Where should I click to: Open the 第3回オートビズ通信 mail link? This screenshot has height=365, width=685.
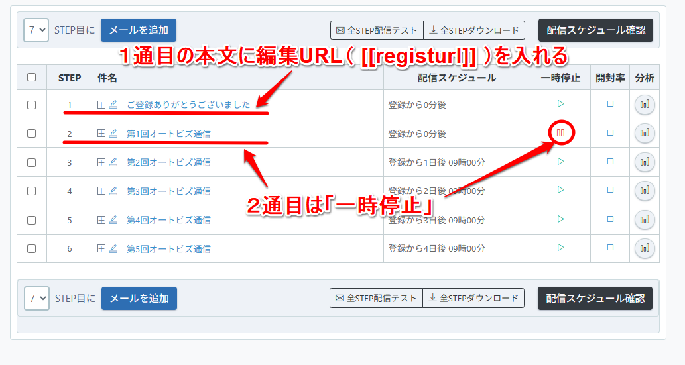click(x=168, y=191)
